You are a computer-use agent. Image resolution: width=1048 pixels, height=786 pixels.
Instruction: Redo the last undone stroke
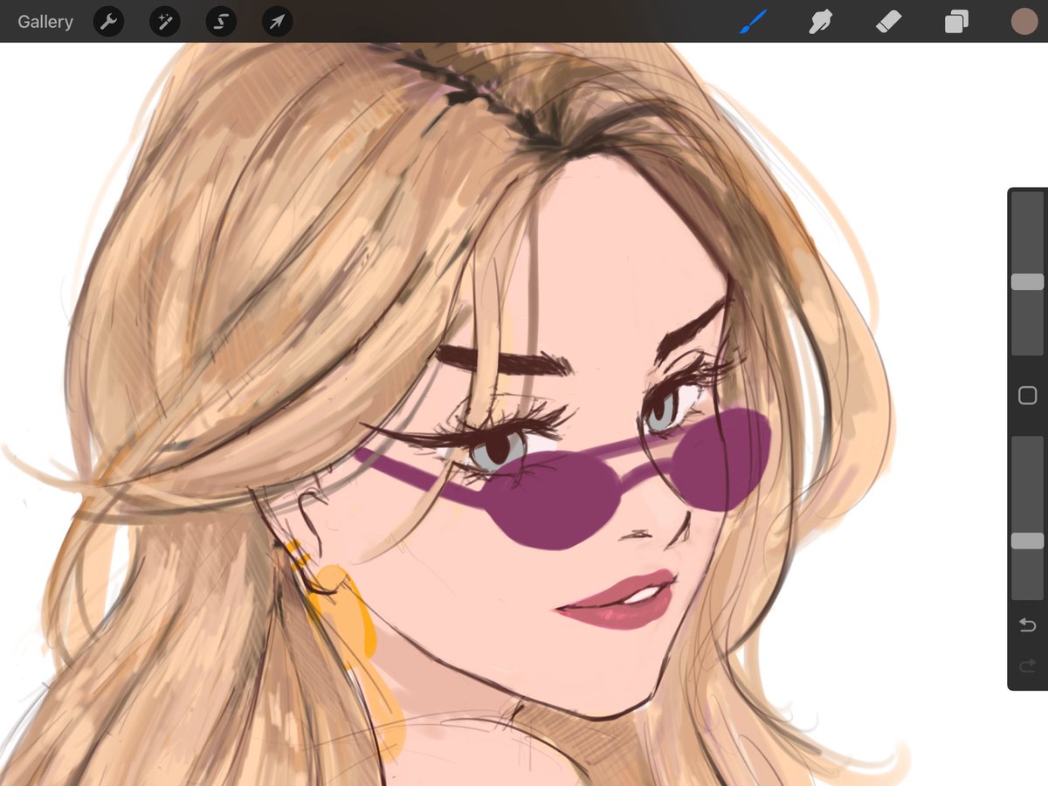(x=1027, y=666)
